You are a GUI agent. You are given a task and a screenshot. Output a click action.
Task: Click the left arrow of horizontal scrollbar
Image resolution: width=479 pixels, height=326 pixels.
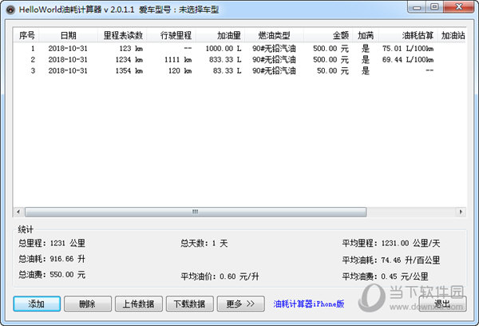[18, 212]
